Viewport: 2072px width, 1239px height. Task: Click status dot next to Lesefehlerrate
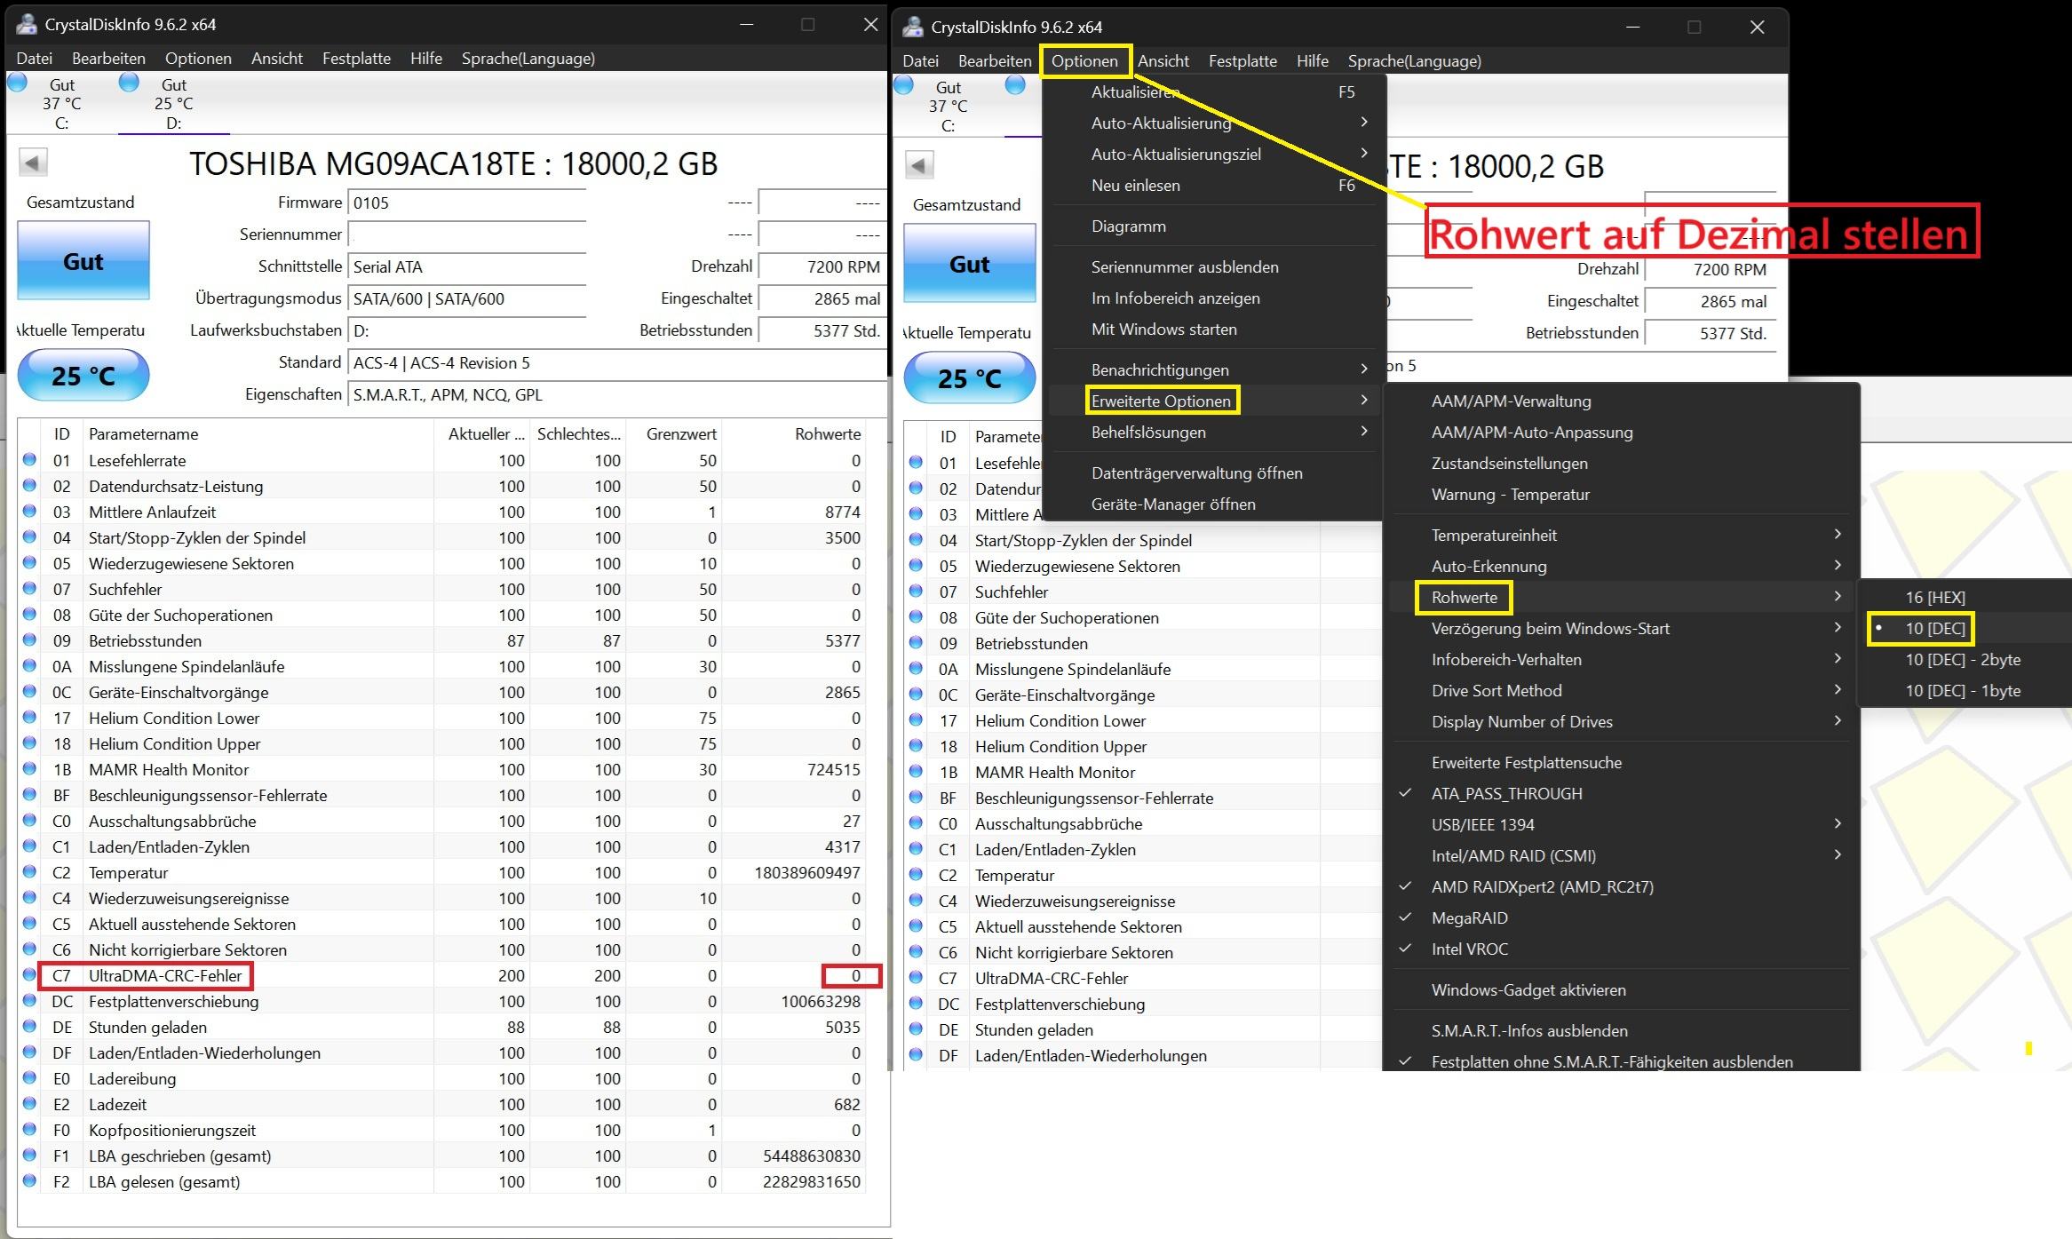[29, 460]
